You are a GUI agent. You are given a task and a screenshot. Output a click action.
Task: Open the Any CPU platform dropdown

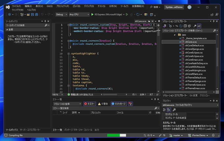pos(79,14)
